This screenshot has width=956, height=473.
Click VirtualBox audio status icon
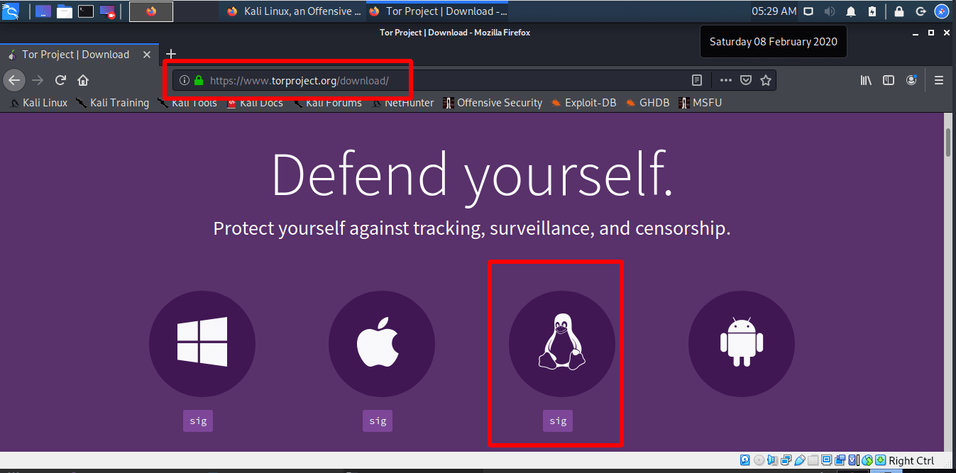coord(772,460)
